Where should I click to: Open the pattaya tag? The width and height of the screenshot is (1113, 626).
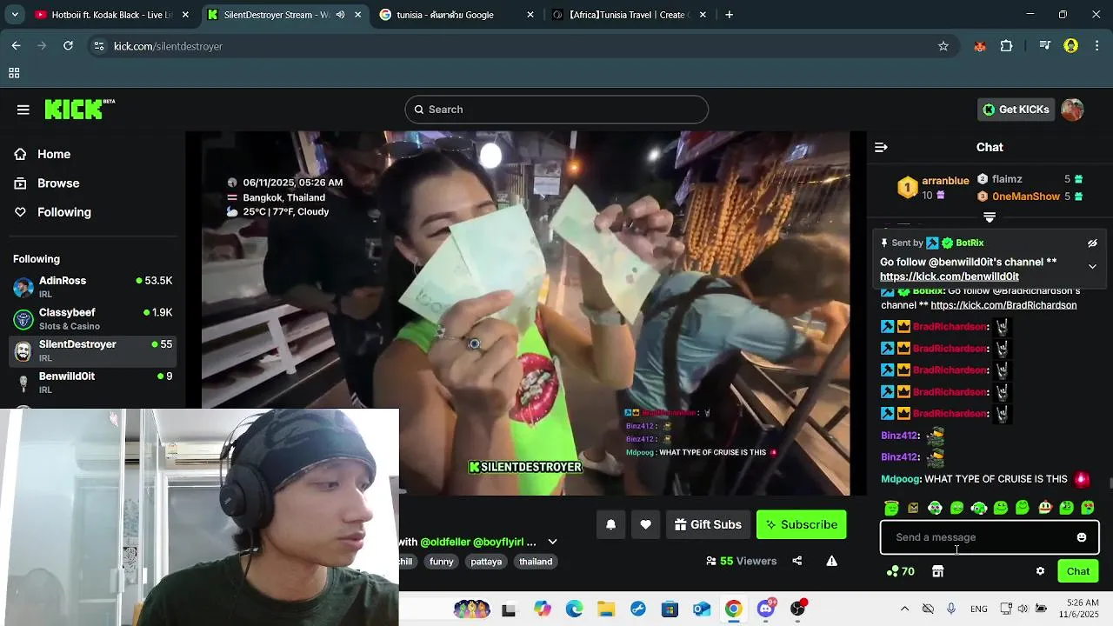[486, 562]
